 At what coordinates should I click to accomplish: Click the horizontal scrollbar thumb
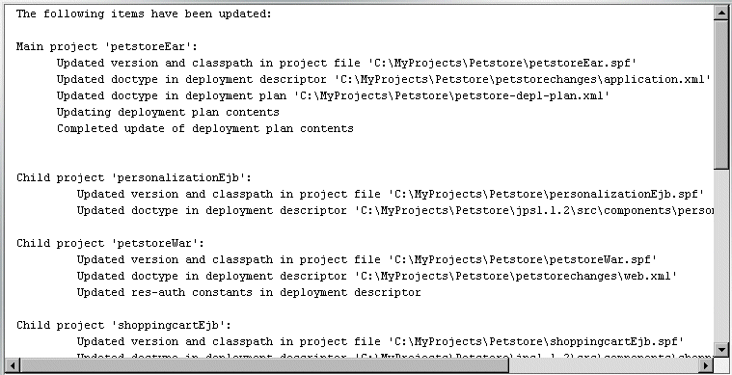(x=264, y=365)
